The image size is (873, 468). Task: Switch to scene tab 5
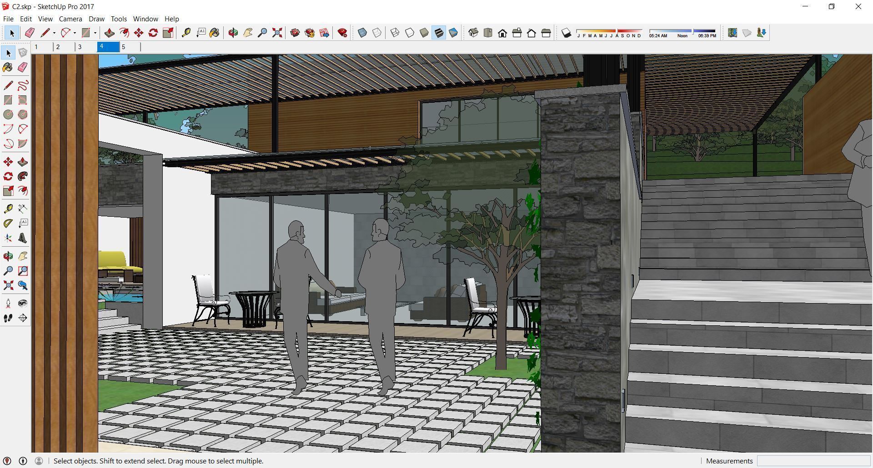click(x=130, y=47)
